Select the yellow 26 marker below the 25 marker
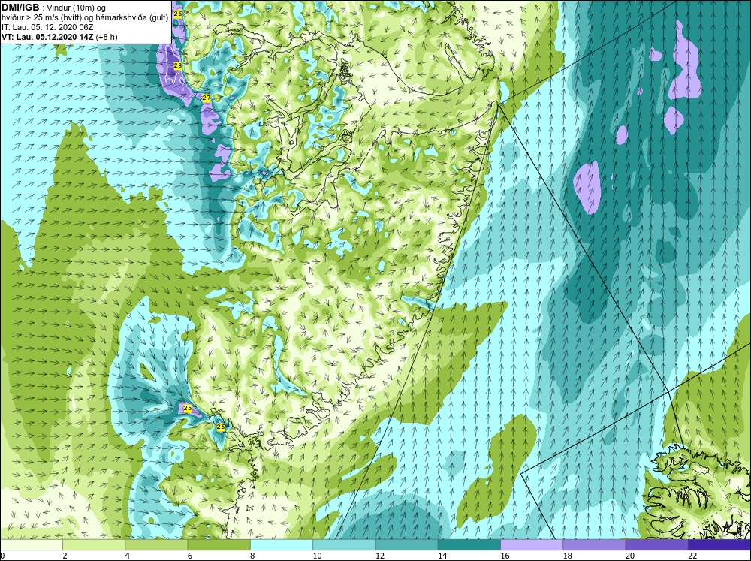 (x=221, y=427)
